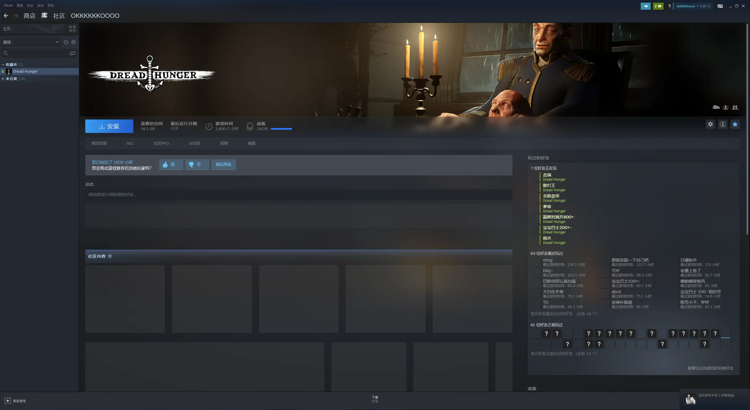Open the 讨论区 link
The height and width of the screenshot is (410, 750).
click(x=194, y=143)
